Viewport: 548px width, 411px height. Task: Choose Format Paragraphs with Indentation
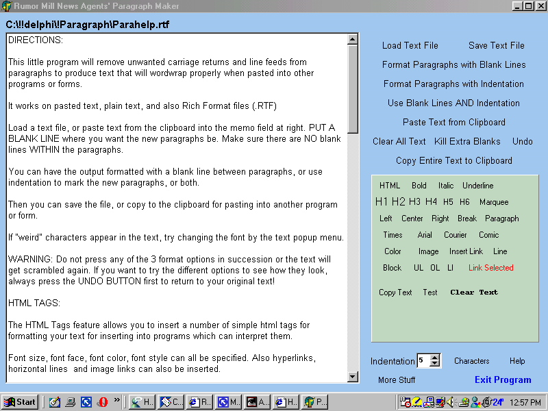(453, 84)
